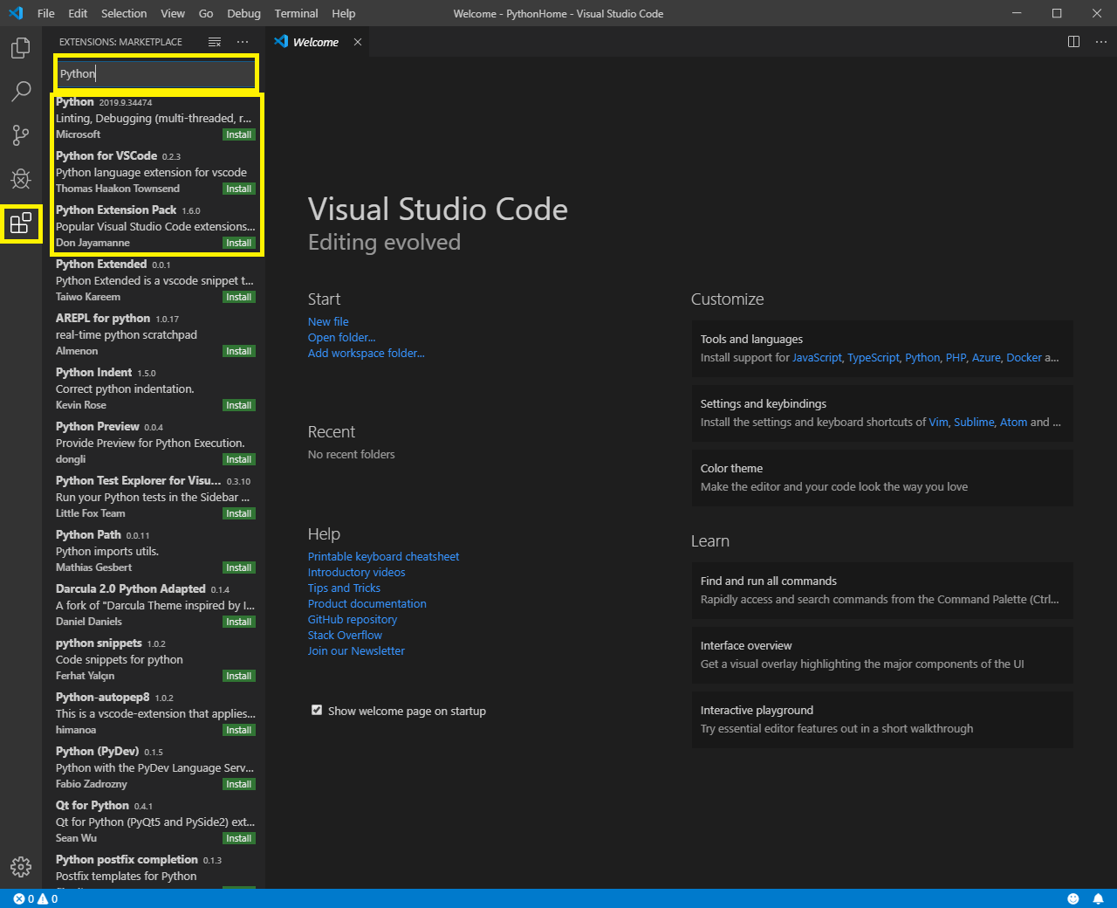Open GitHub repository link
The width and height of the screenshot is (1117, 908).
[353, 619]
